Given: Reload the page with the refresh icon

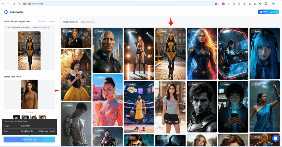Looking at the screenshot, I should point(14,4).
